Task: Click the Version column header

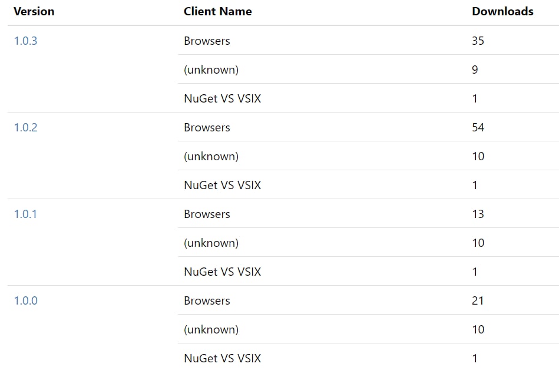Action: coord(34,12)
